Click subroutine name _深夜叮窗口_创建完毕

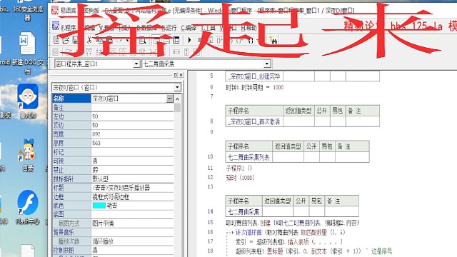pos(254,76)
